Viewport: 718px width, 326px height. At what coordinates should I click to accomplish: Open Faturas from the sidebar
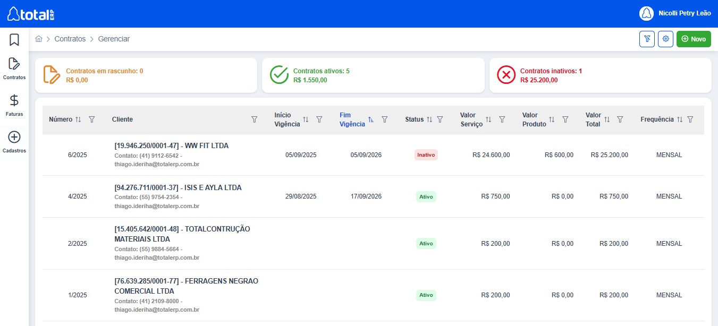click(14, 104)
